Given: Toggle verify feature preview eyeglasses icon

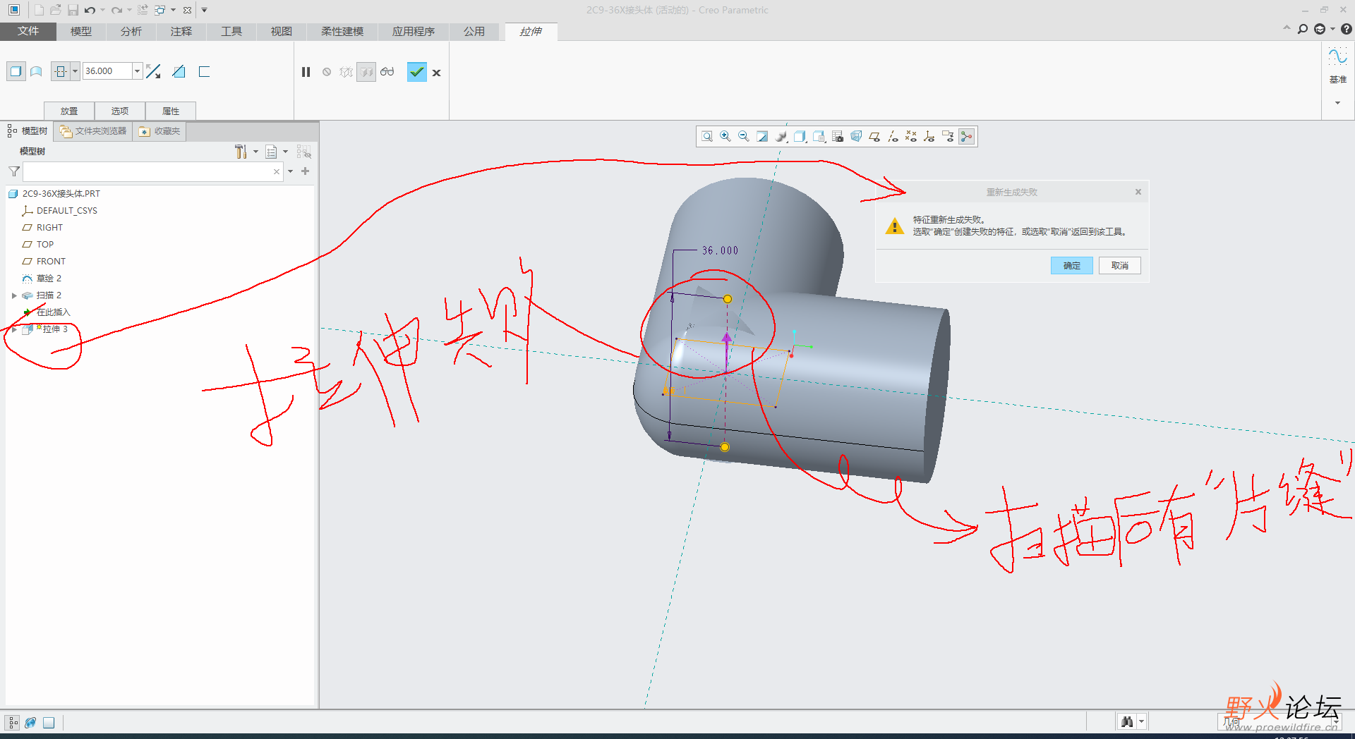Looking at the screenshot, I should pos(387,71).
